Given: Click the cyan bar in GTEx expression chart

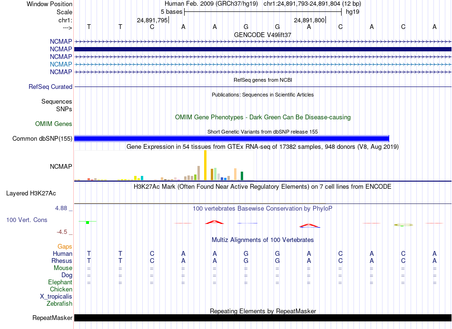Looking at the screenshot, I should point(142,178).
